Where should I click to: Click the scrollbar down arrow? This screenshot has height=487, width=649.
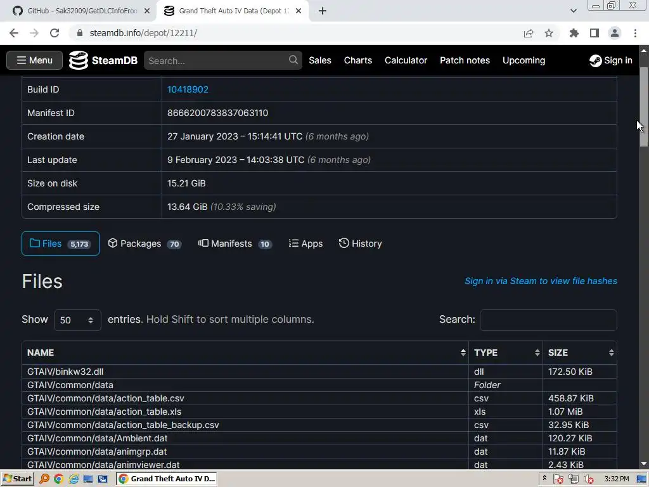click(644, 464)
